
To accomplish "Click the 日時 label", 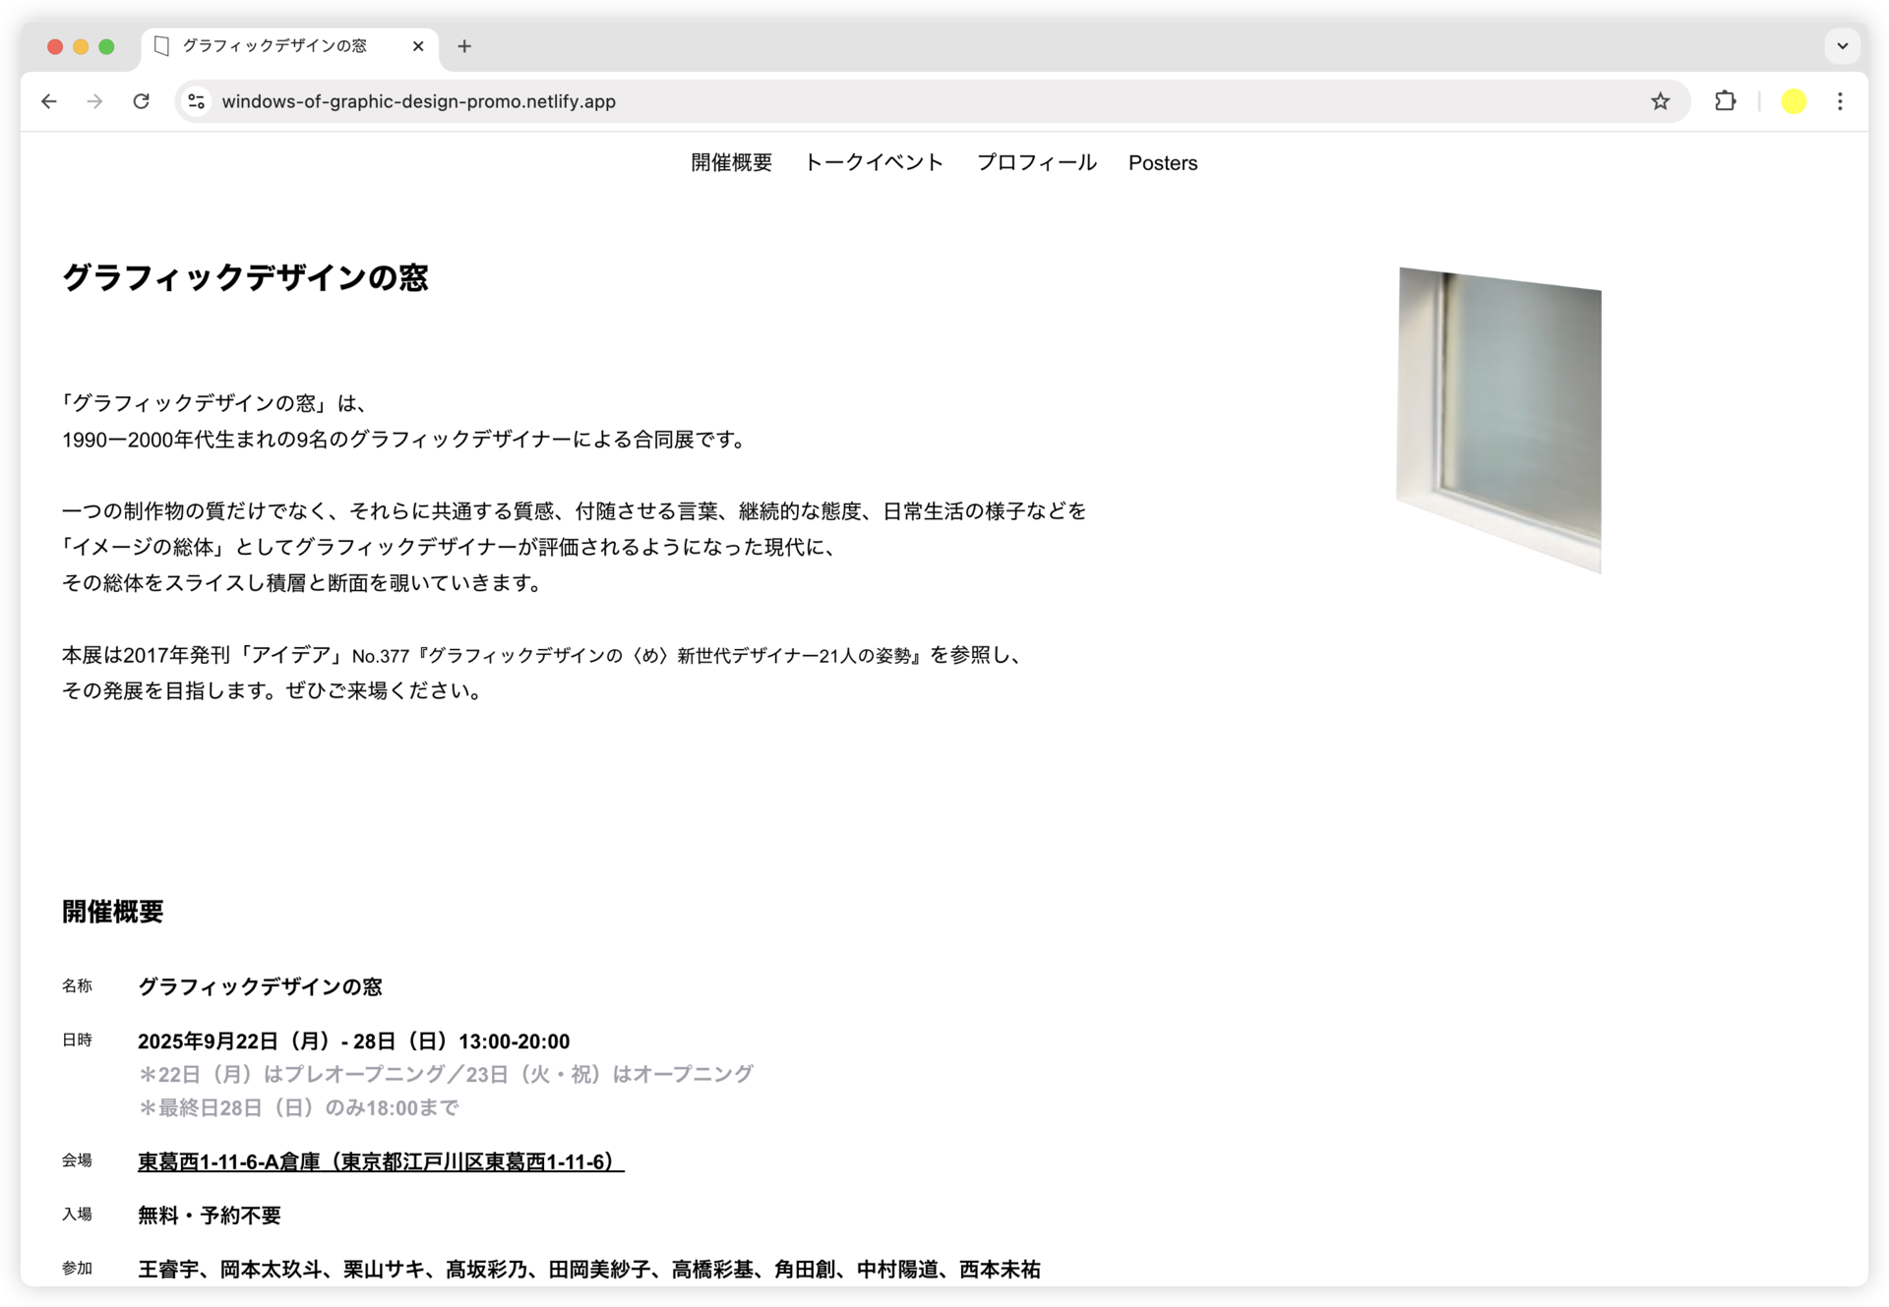I will click(x=77, y=1040).
